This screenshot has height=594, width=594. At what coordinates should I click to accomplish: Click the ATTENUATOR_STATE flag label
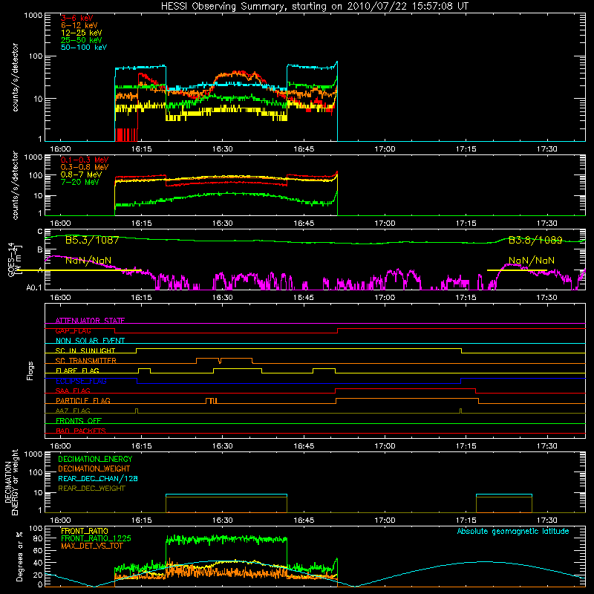(x=90, y=321)
